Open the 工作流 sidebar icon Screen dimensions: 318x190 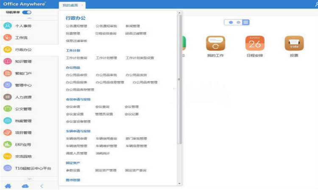pos(8,38)
